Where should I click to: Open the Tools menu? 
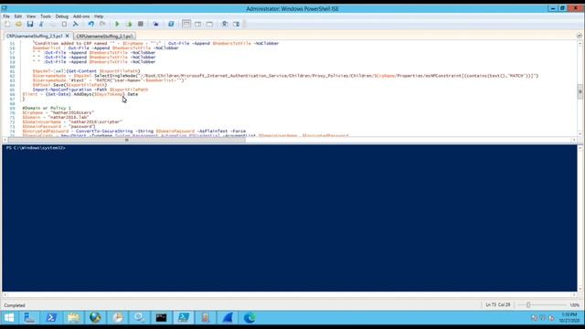pos(46,16)
